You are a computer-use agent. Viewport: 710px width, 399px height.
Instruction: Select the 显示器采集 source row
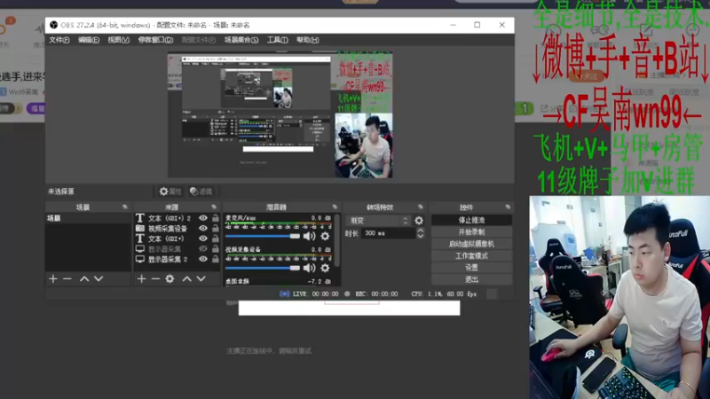[x=177, y=249]
